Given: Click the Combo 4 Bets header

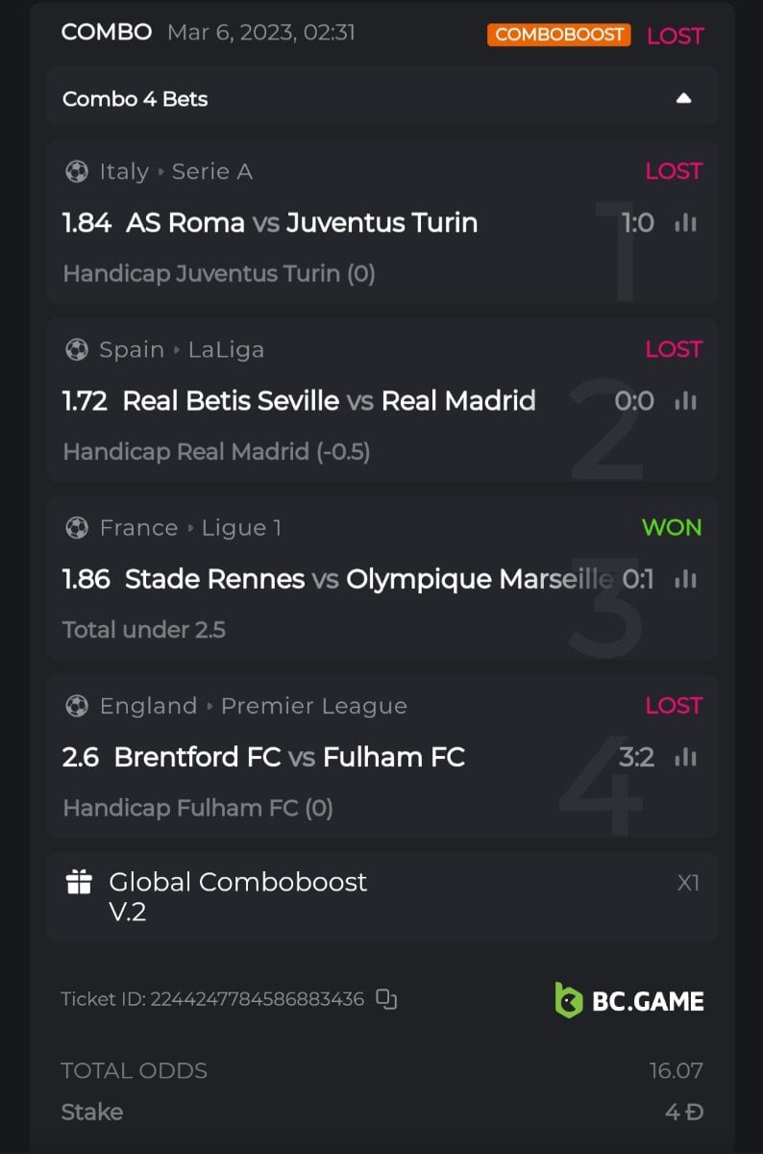Looking at the screenshot, I should click(135, 98).
